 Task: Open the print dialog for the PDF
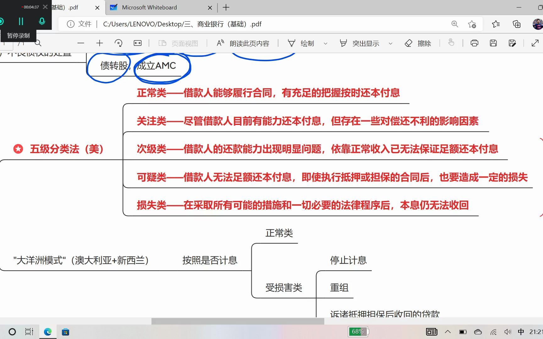pos(474,43)
